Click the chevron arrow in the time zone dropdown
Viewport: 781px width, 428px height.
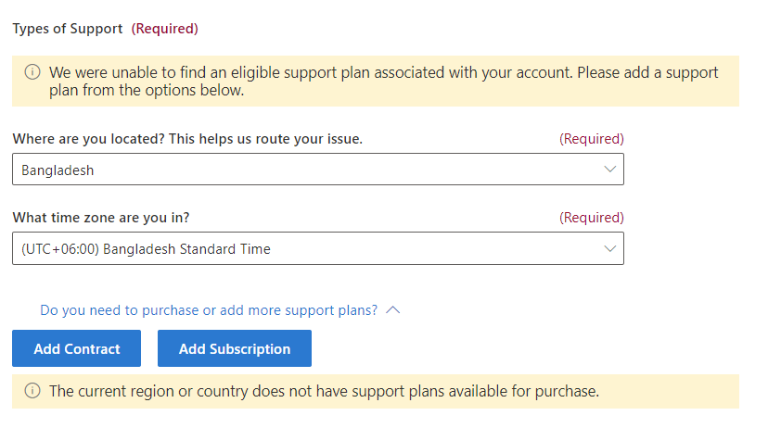pyautogui.click(x=609, y=248)
